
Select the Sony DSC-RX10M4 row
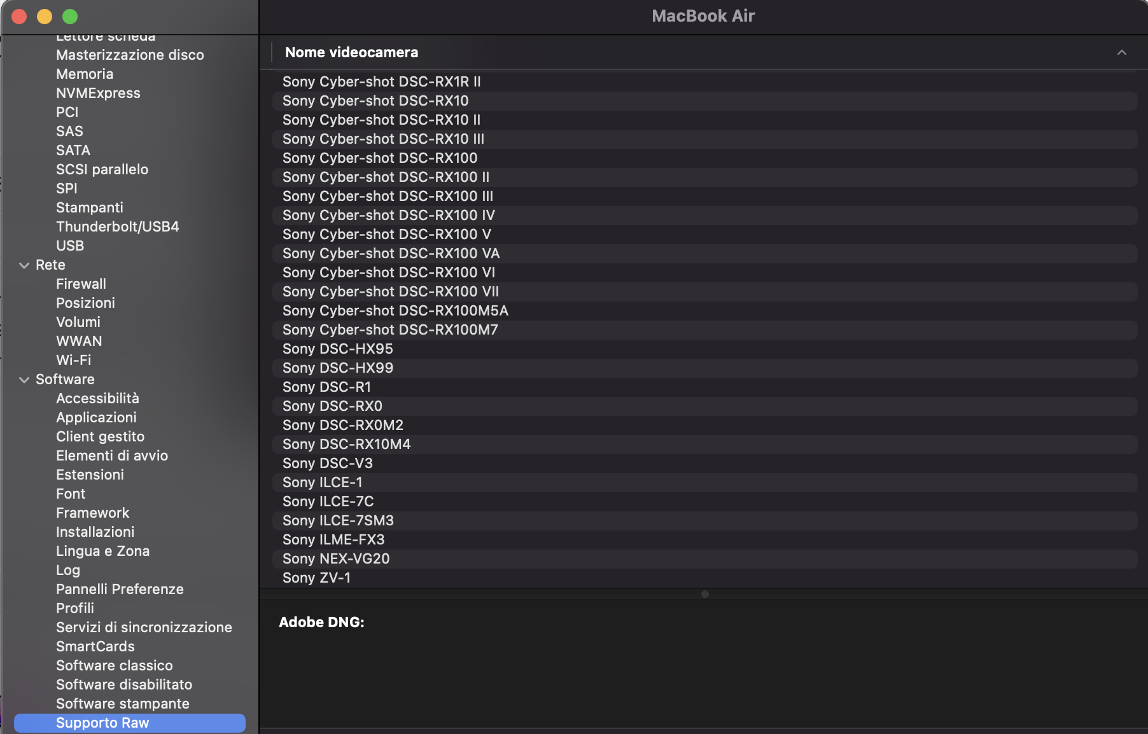704,445
